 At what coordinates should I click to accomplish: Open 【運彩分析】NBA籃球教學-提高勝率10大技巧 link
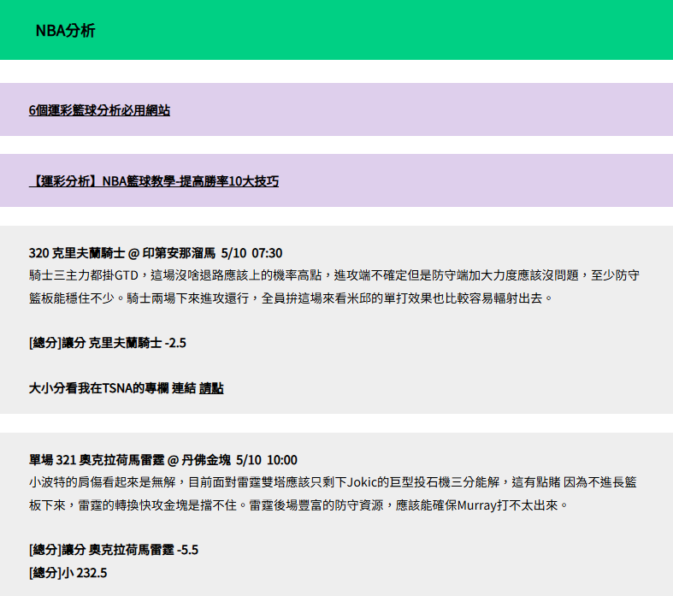pyautogui.click(x=154, y=181)
